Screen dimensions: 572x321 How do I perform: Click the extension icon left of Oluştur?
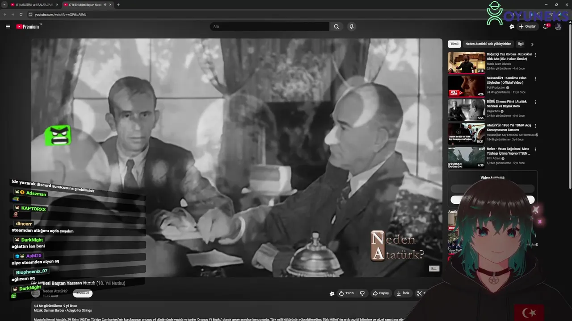(512, 27)
